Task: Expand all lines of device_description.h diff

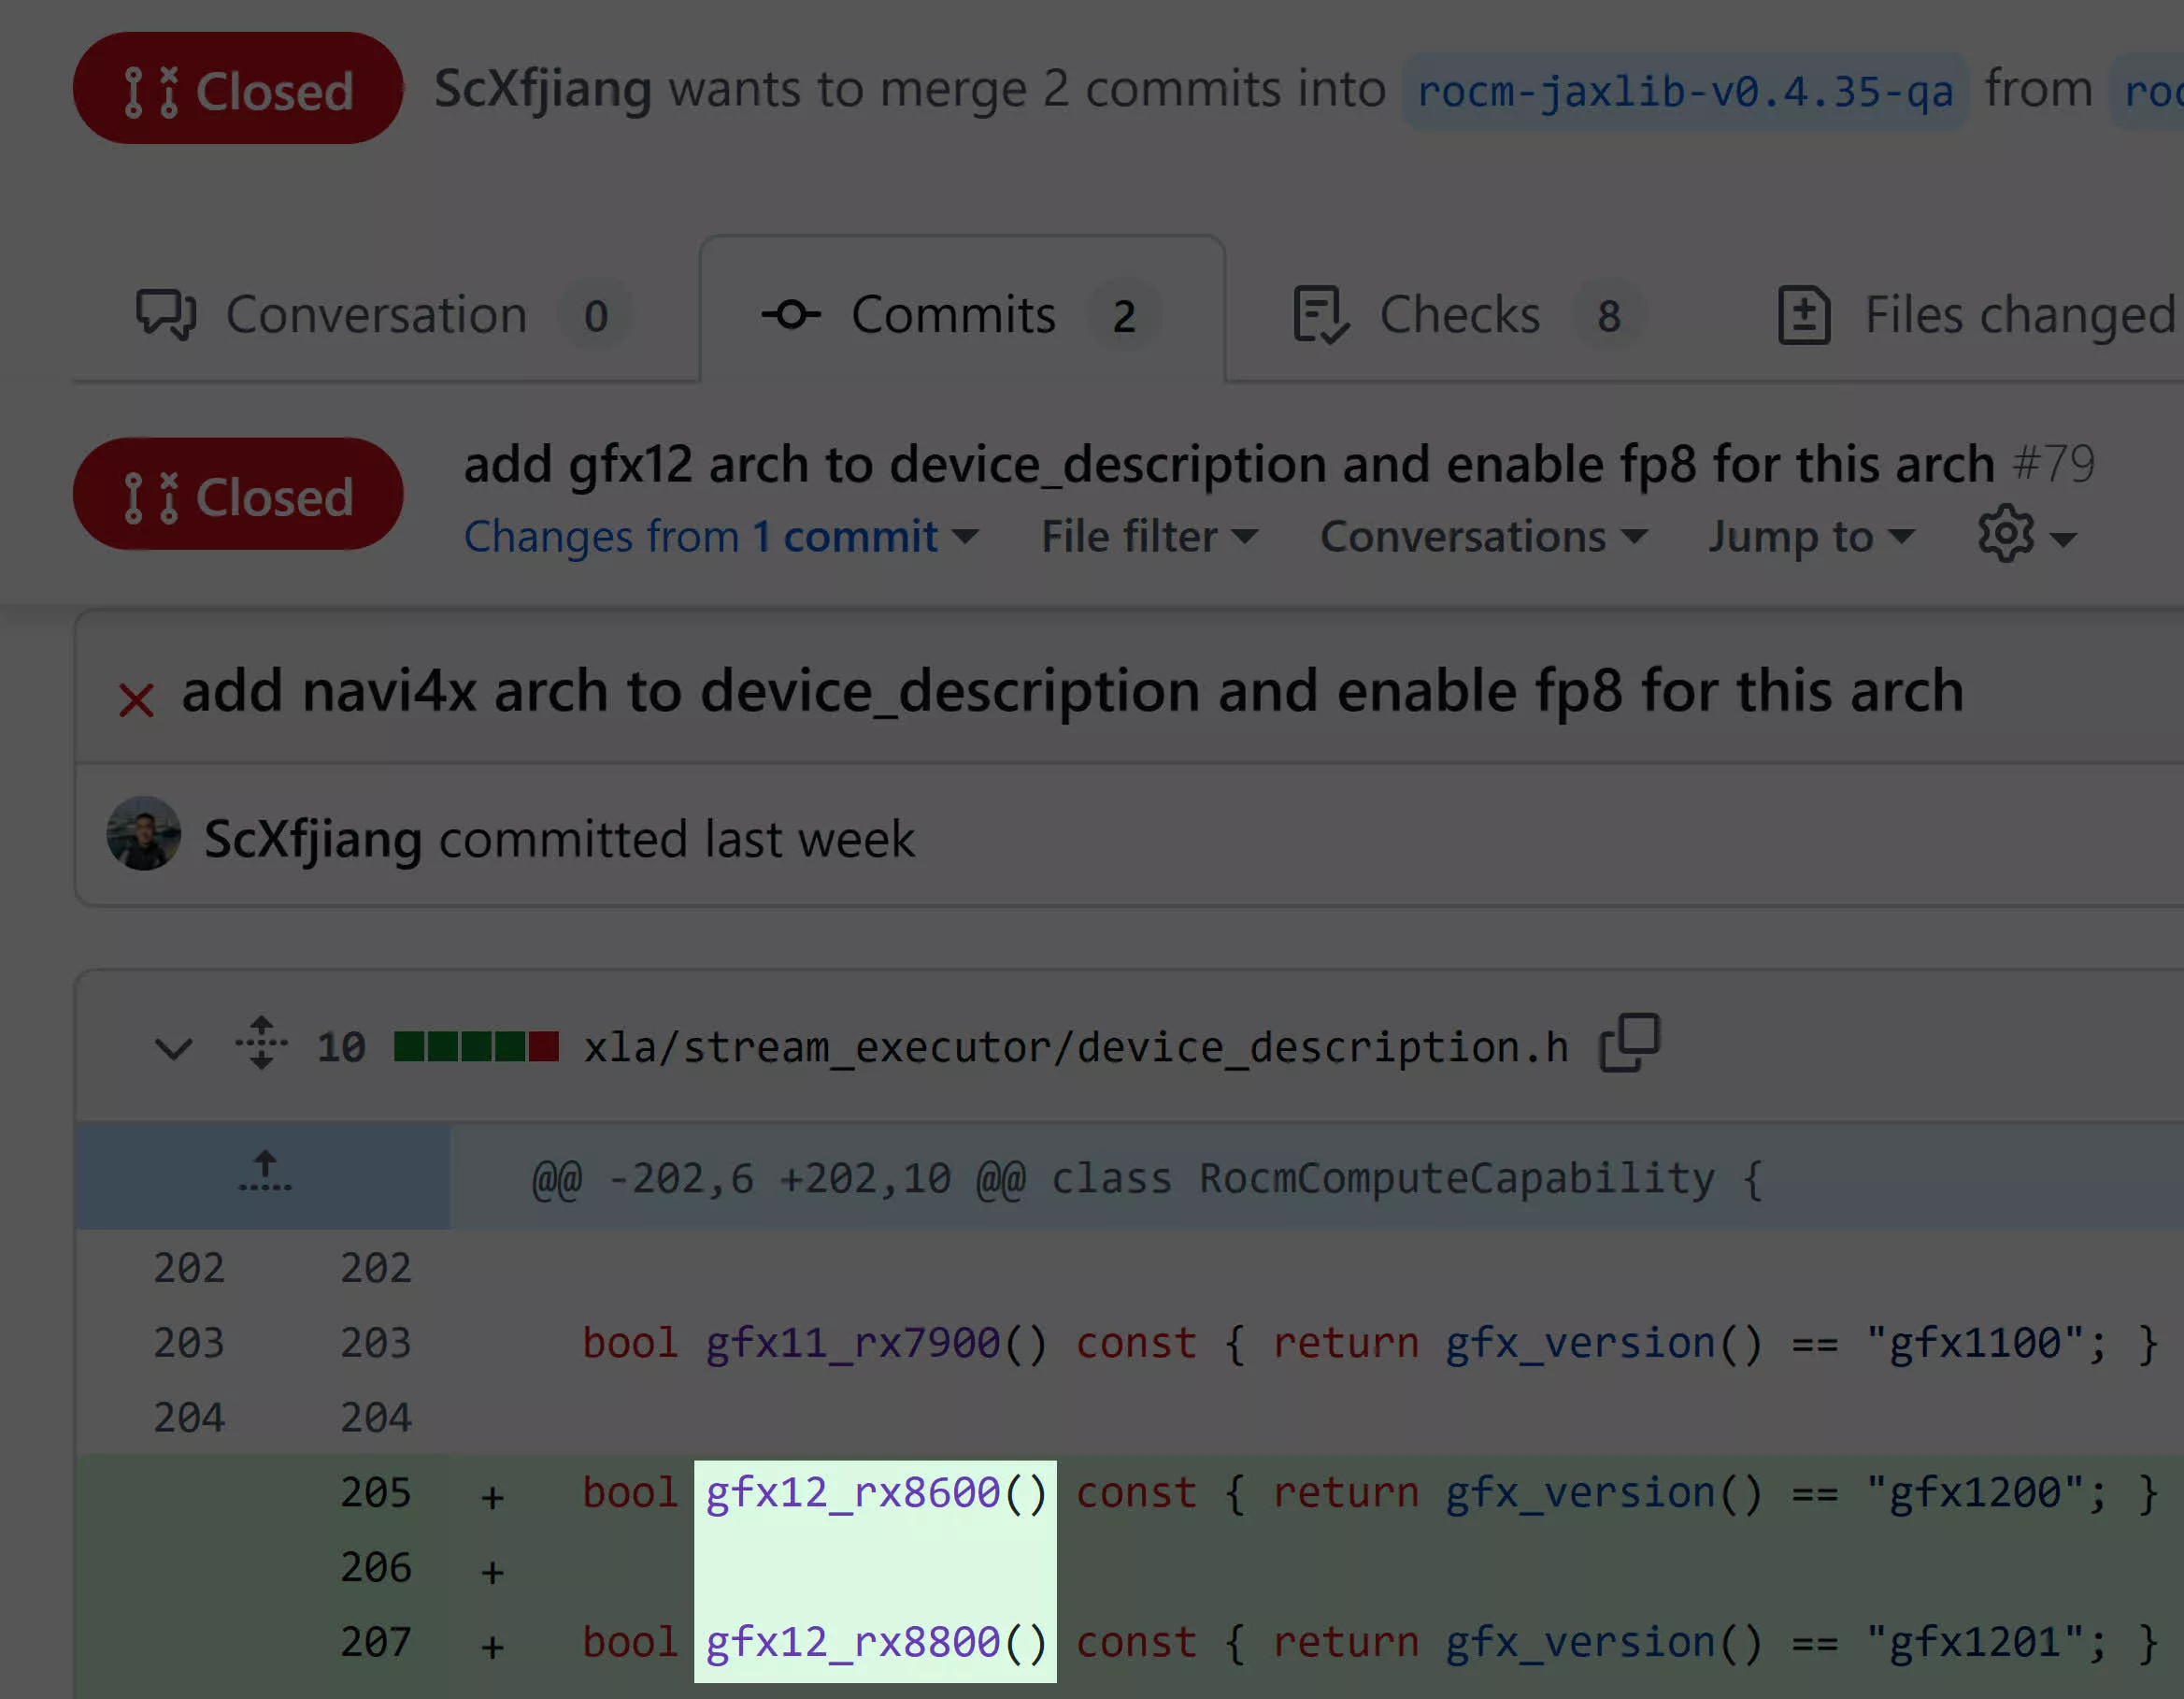Action: (261, 1044)
